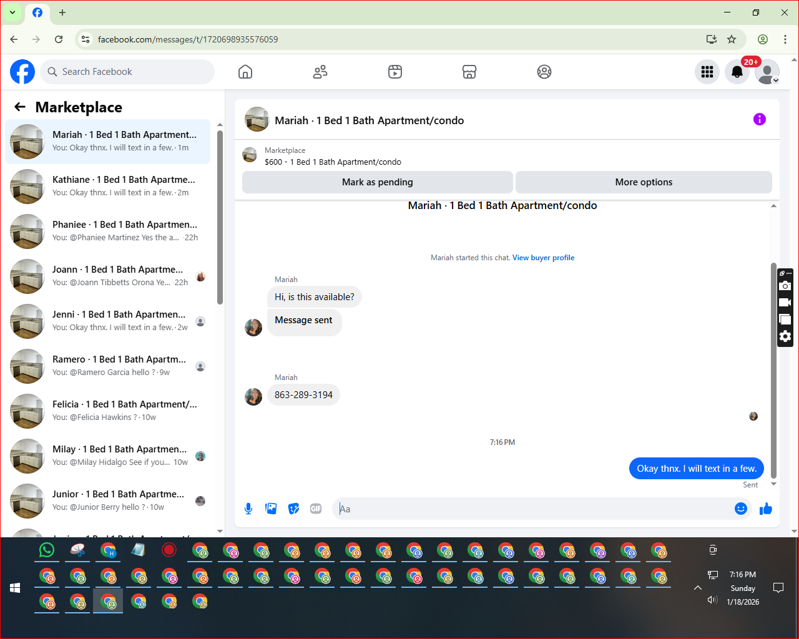The image size is (799, 639).
Task: Click Mark as pending button
Action: point(378,182)
